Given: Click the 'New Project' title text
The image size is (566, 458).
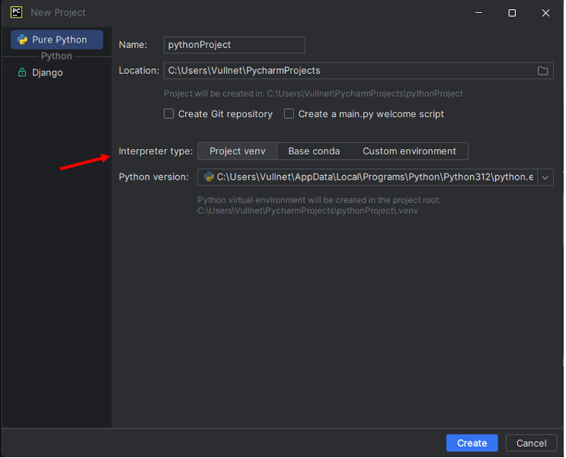Looking at the screenshot, I should 58,13.
